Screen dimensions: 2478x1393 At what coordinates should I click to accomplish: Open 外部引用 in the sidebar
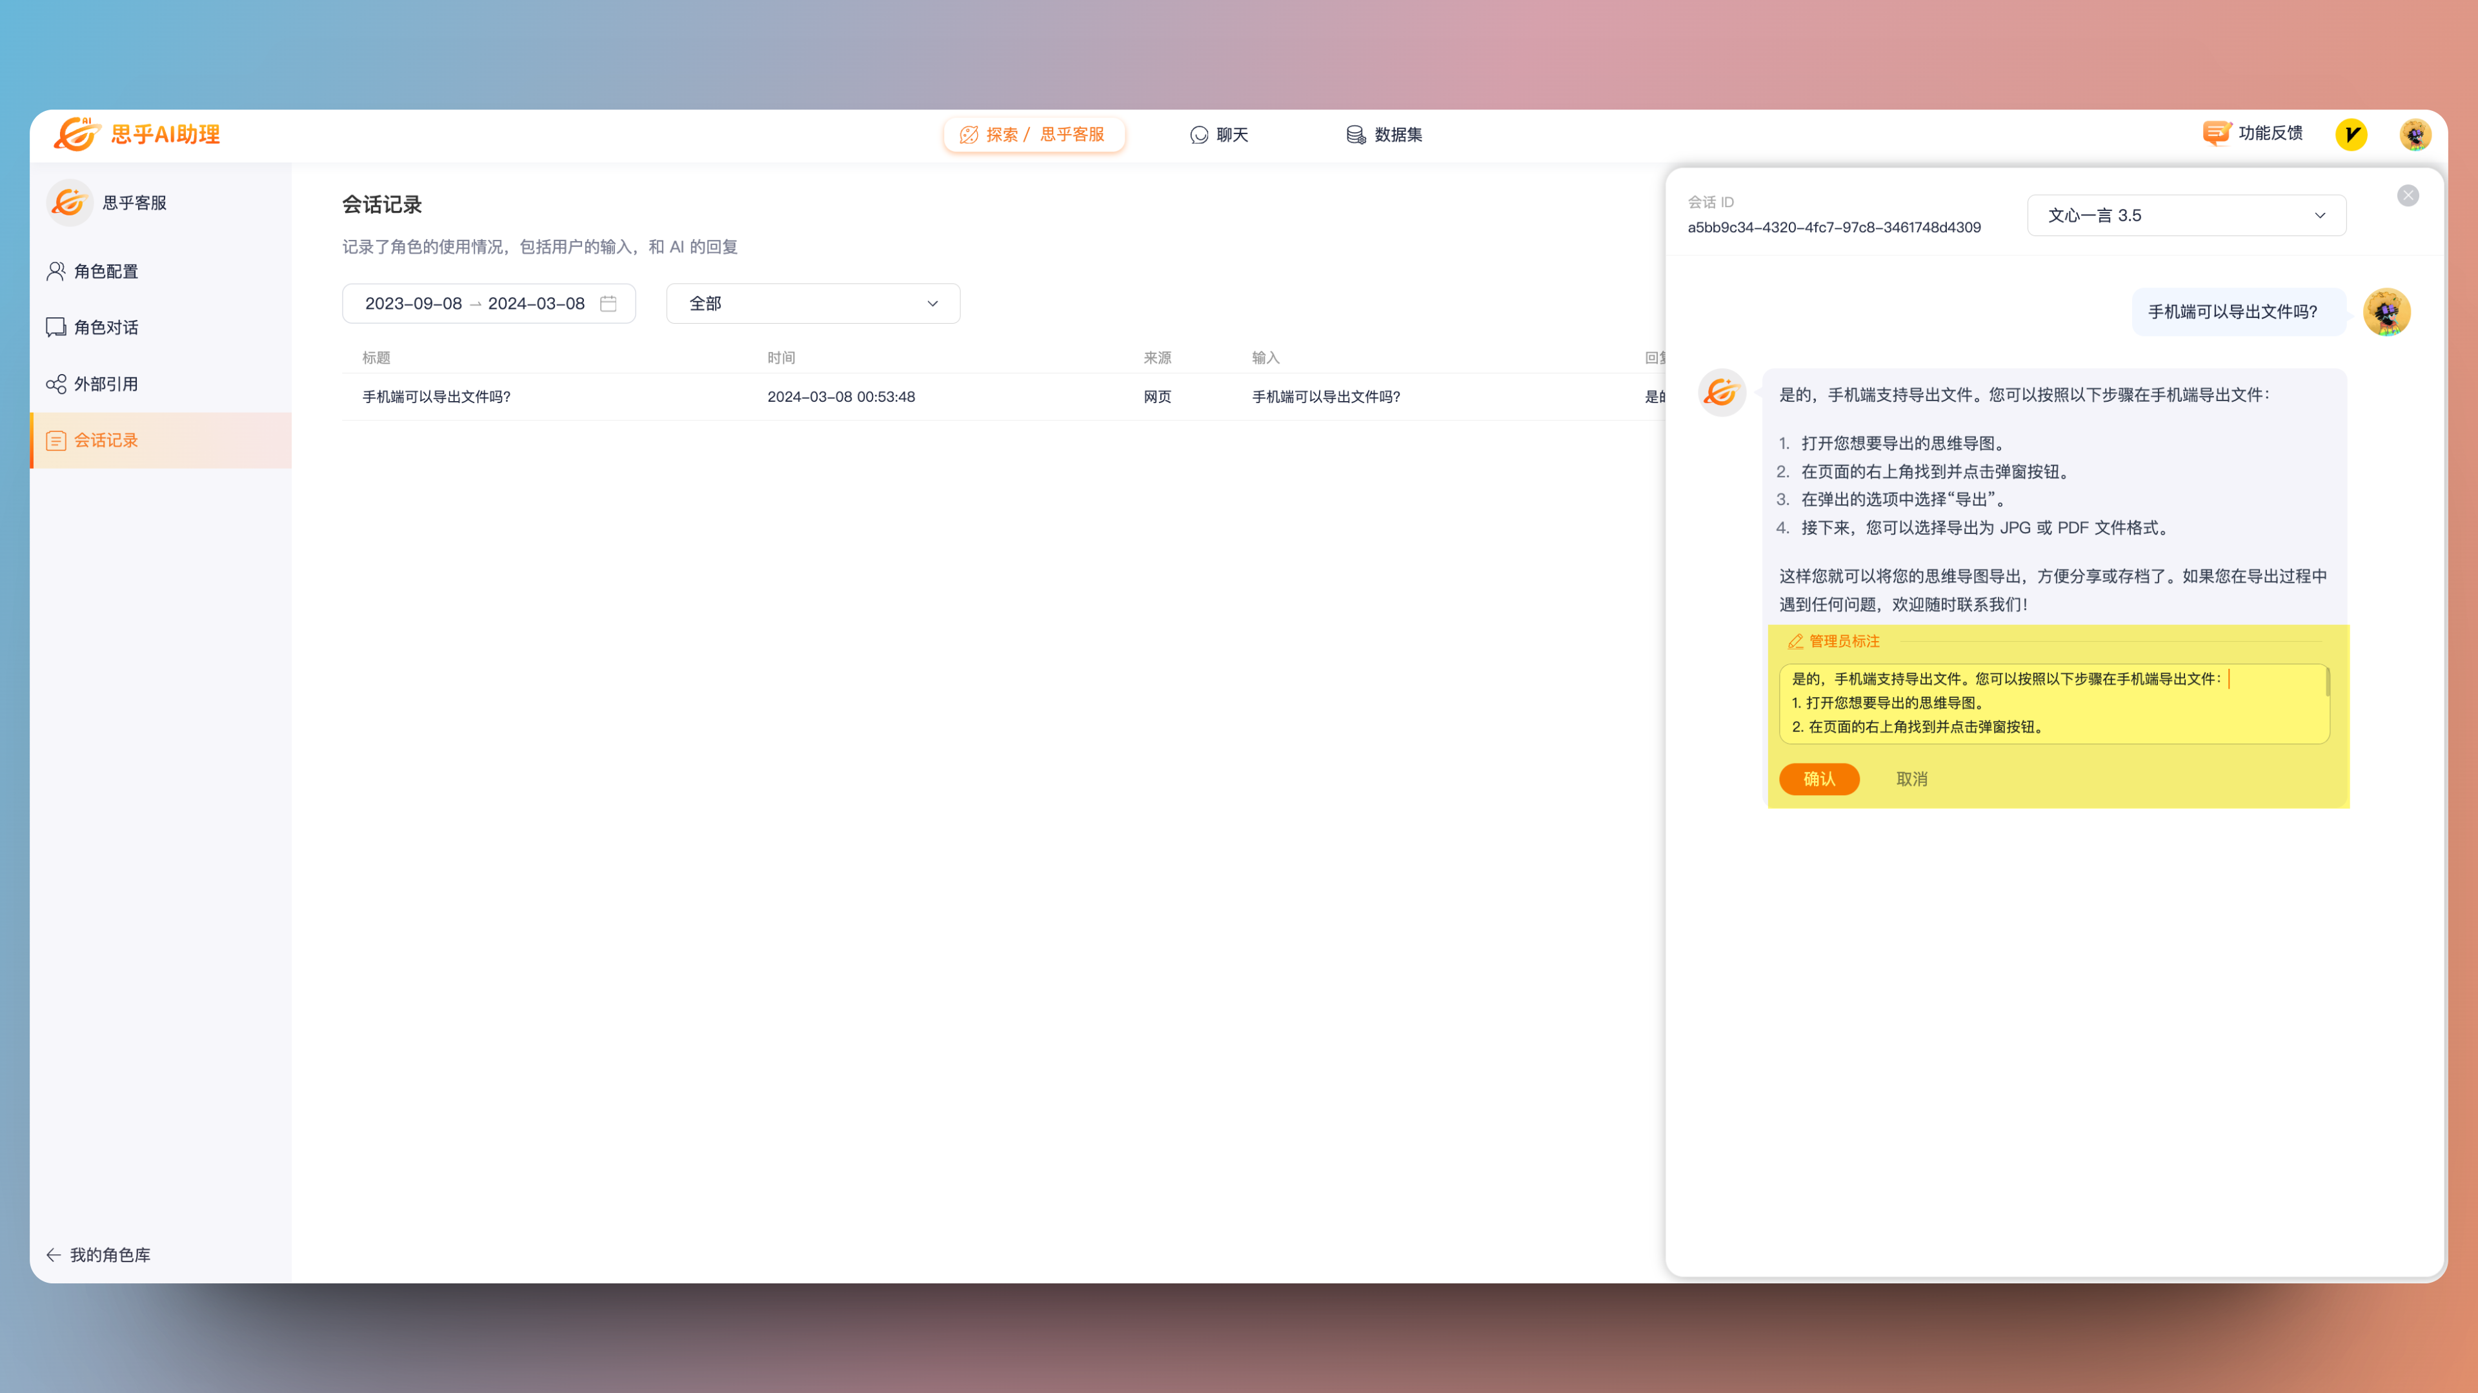(x=106, y=384)
